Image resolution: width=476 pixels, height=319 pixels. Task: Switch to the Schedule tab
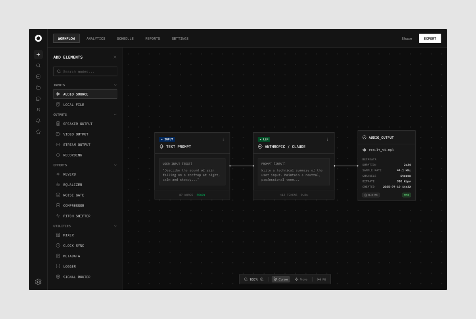click(x=125, y=38)
